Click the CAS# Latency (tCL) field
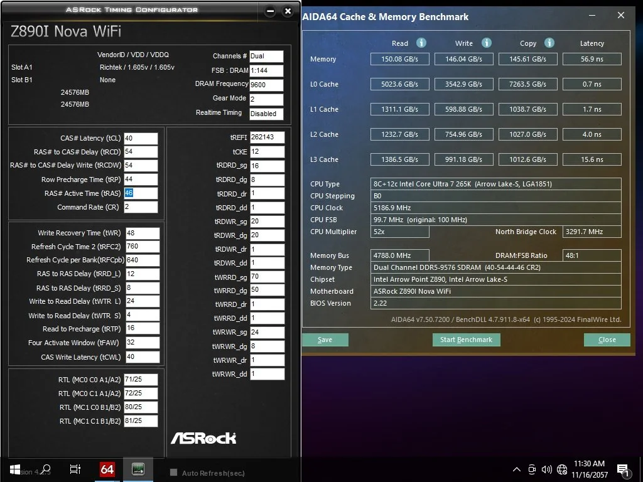Viewport: 643px width, 482px height. coord(141,138)
